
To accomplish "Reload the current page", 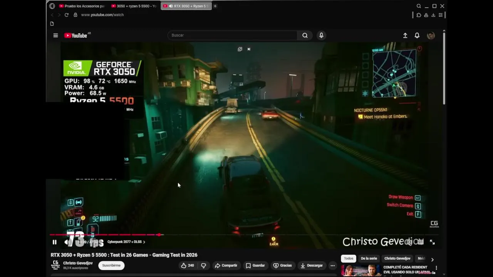I will (x=66, y=15).
